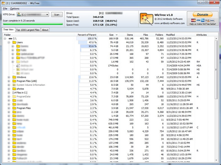Expand the Windows folder node
This screenshot has width=221, height=165.
pos(9,77)
